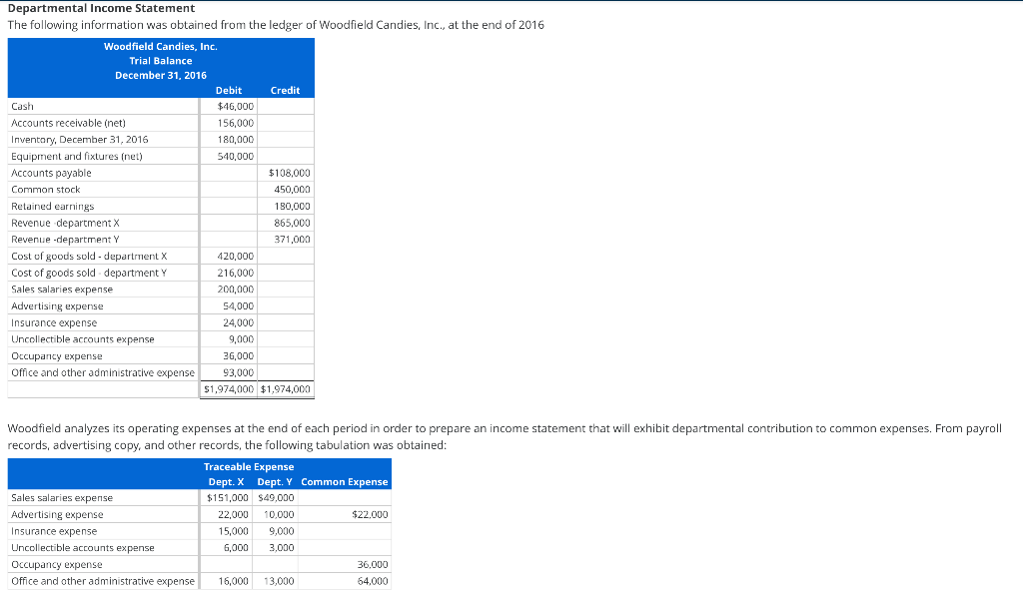Click the 200,000 debit cell

point(236,290)
